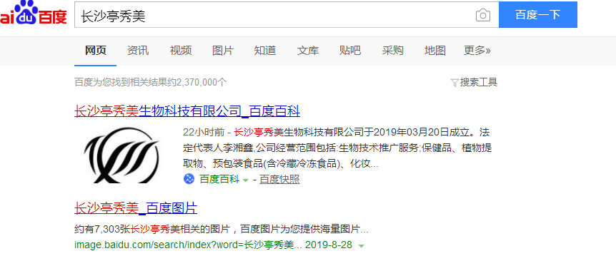Go to the 文库 tab
Screen dimensions: 616x261
point(308,51)
